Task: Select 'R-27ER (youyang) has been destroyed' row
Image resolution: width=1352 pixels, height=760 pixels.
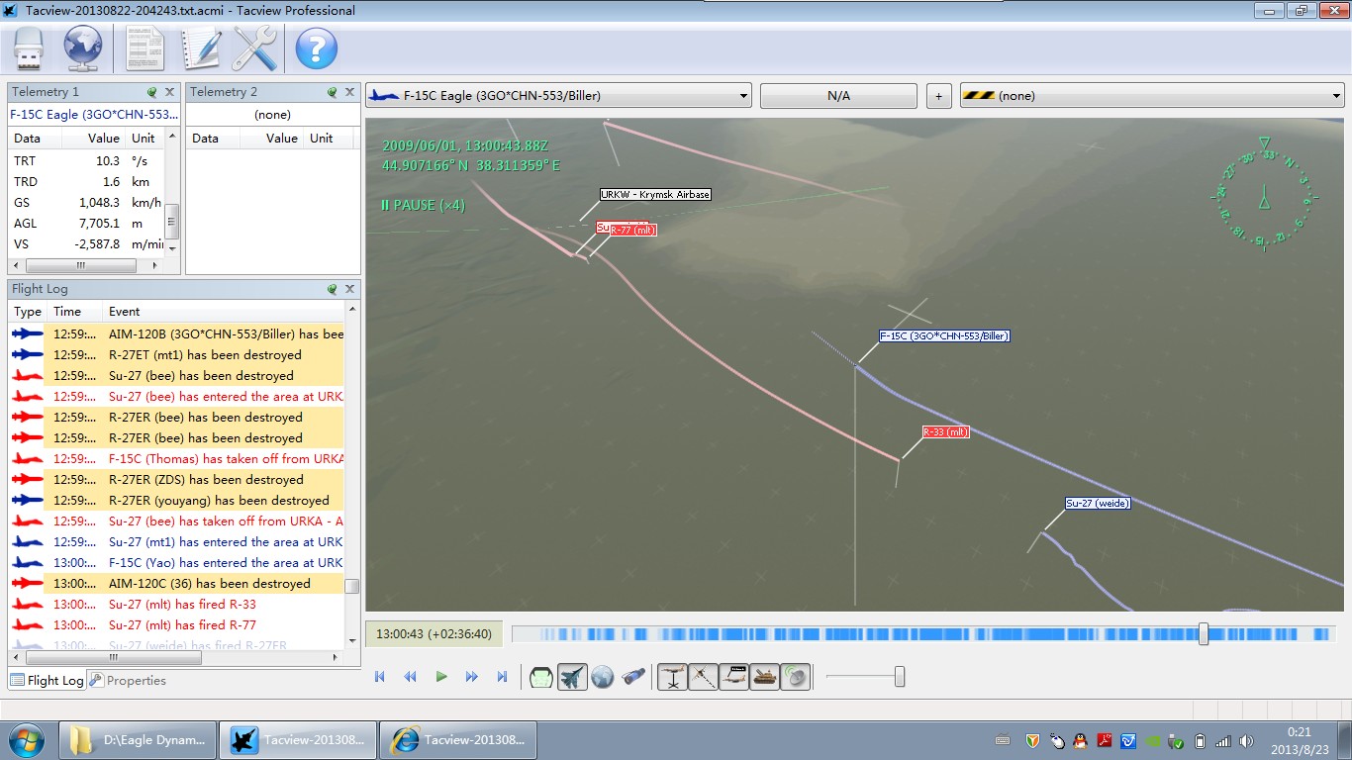Action: click(x=177, y=500)
